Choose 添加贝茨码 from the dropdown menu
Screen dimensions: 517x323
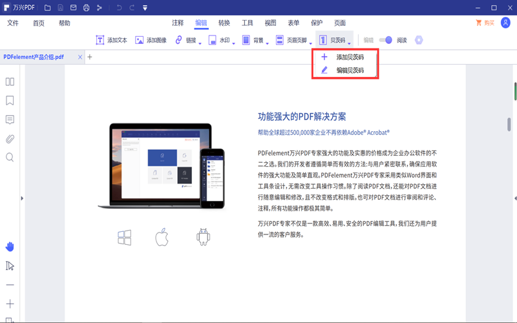350,57
